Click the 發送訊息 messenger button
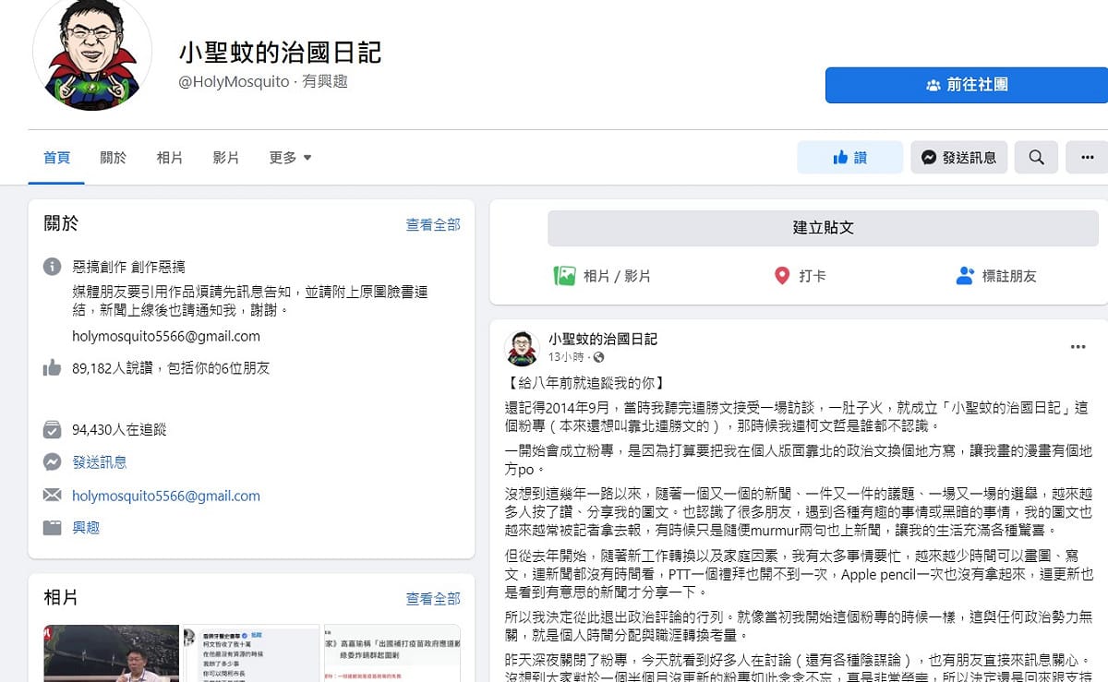 click(958, 158)
